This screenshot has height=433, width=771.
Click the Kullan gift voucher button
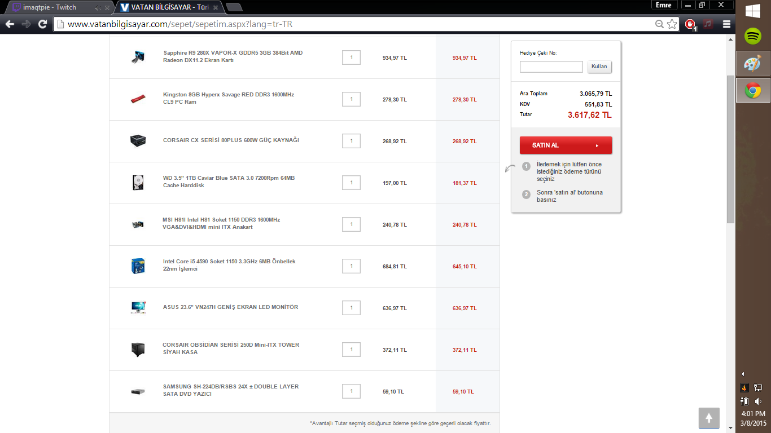point(599,67)
